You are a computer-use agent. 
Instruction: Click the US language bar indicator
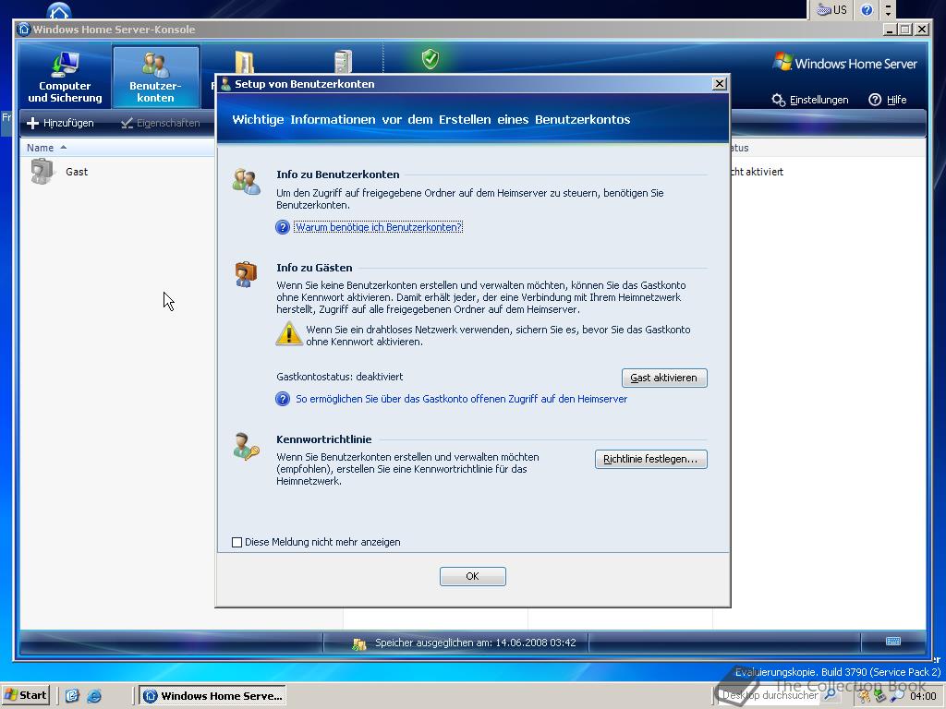(x=832, y=9)
